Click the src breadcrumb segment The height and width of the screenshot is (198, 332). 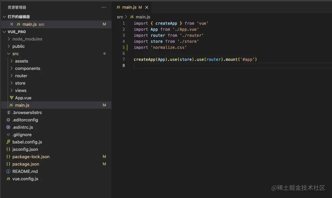coord(120,17)
